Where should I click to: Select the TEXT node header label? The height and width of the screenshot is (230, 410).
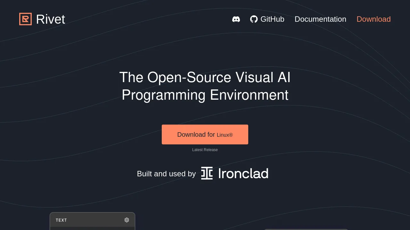(x=61, y=220)
